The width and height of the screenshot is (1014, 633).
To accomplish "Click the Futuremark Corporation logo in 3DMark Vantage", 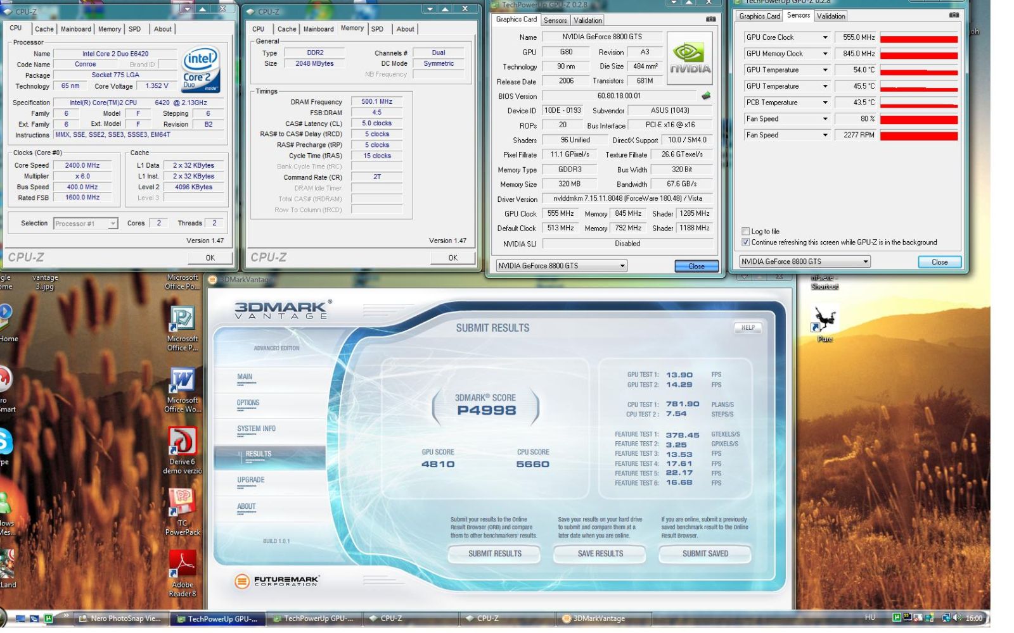I will click(277, 580).
